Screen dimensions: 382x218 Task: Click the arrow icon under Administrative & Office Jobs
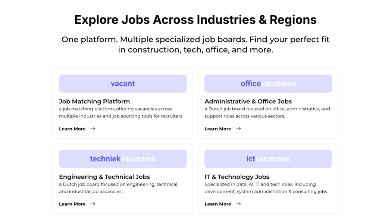238,129
